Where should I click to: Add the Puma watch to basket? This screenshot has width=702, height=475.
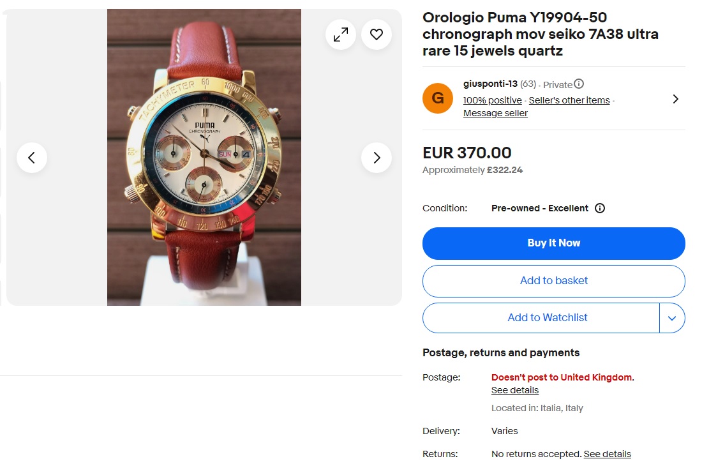553,280
